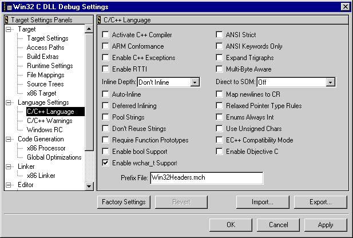353x238 pixels.
Task: Check Map newlines to CR
Action: click(x=219, y=94)
